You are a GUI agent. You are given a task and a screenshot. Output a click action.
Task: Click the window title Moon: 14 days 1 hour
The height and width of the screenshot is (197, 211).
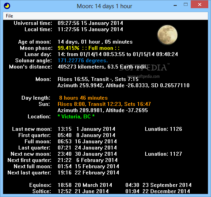coord(104,6)
